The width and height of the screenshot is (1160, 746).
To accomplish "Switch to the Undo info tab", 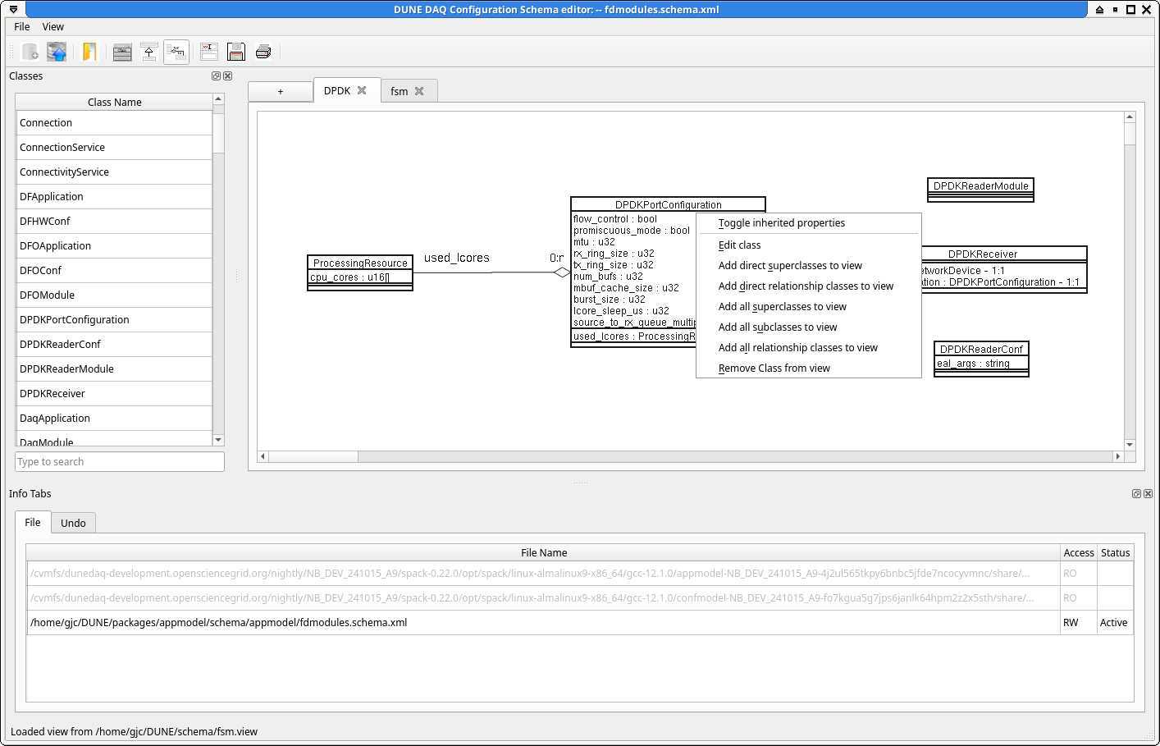I will [x=73, y=523].
